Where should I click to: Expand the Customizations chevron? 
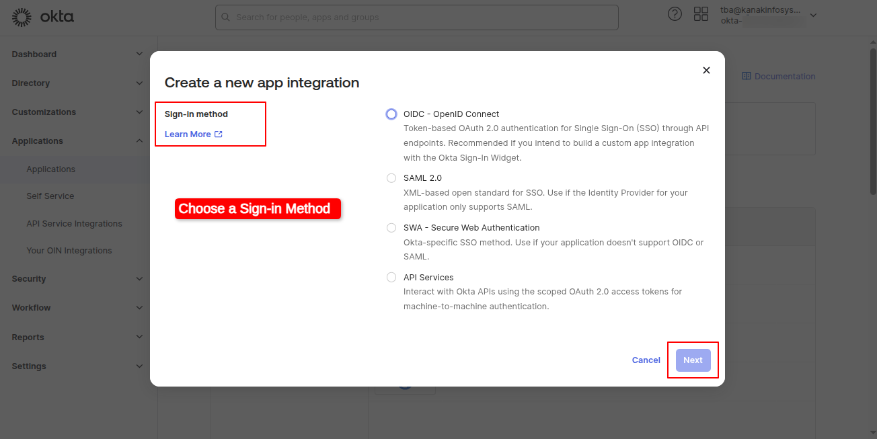(139, 112)
